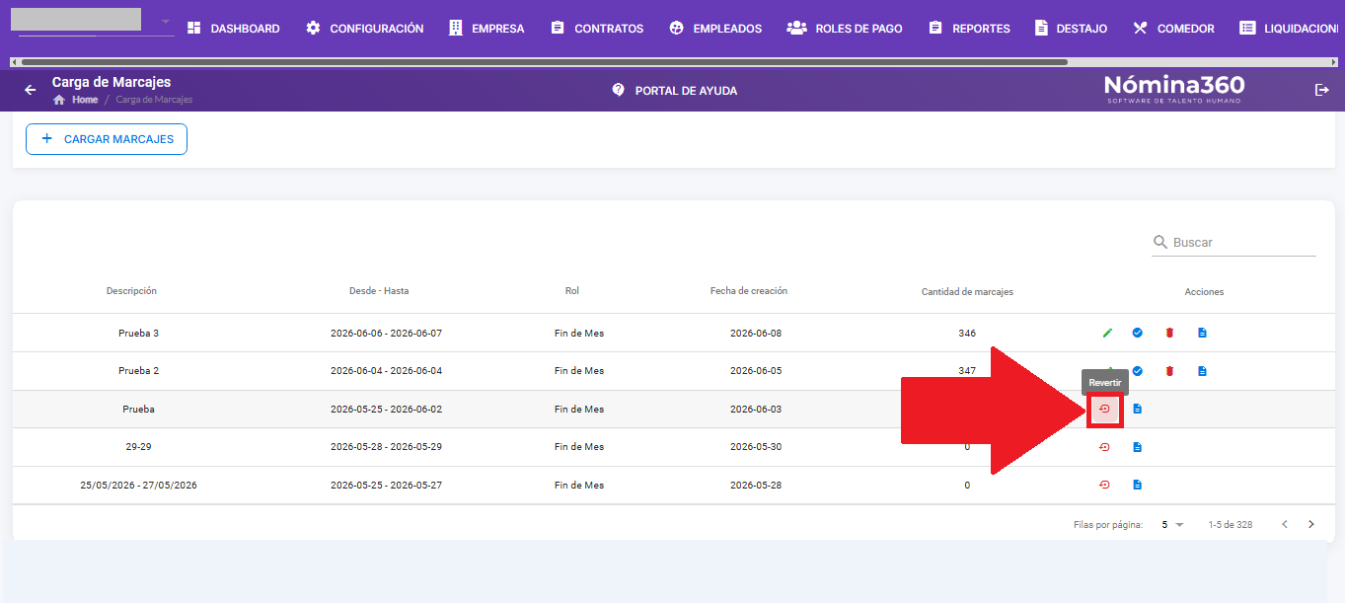Sort by the Desde - Hasta column header
This screenshot has height=603, width=1345.
(x=379, y=291)
